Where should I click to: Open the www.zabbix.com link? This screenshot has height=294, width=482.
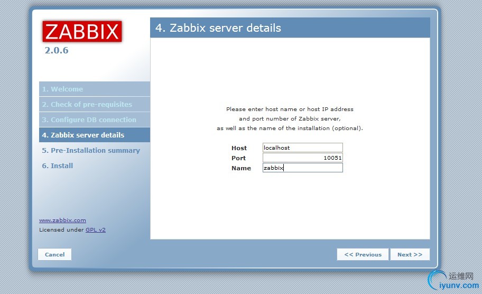coord(62,220)
